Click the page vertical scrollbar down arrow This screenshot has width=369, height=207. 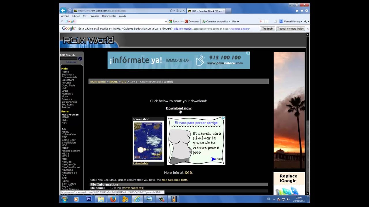(308, 193)
